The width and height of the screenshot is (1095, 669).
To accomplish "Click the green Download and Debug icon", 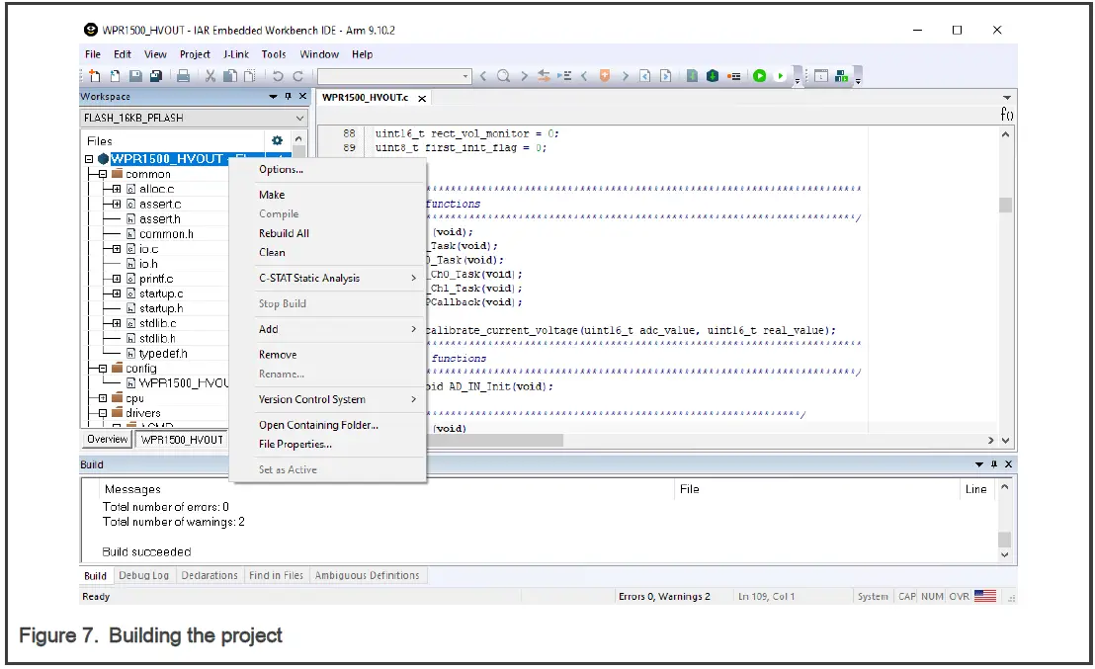I will coord(759,76).
